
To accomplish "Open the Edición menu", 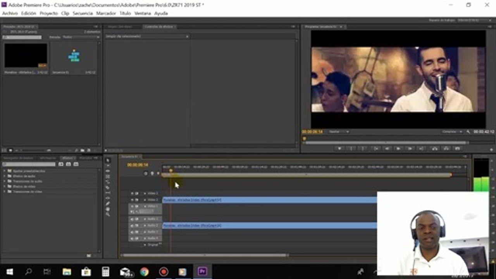I will click(29, 13).
